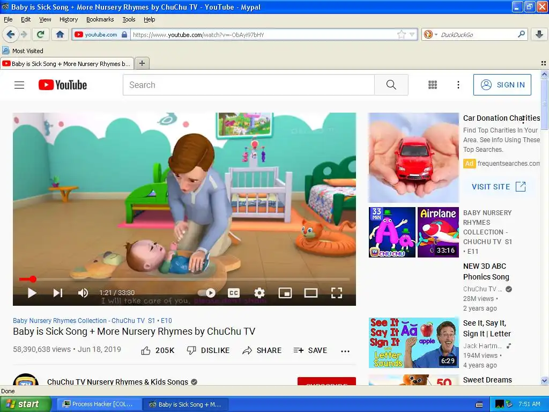The image size is (549, 412).
Task: Switch to Process Hacker taskbar window
Action: [98, 404]
